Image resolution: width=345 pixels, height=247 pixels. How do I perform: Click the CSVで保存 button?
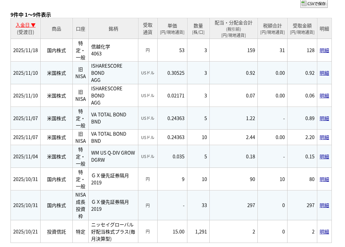click(314, 4)
